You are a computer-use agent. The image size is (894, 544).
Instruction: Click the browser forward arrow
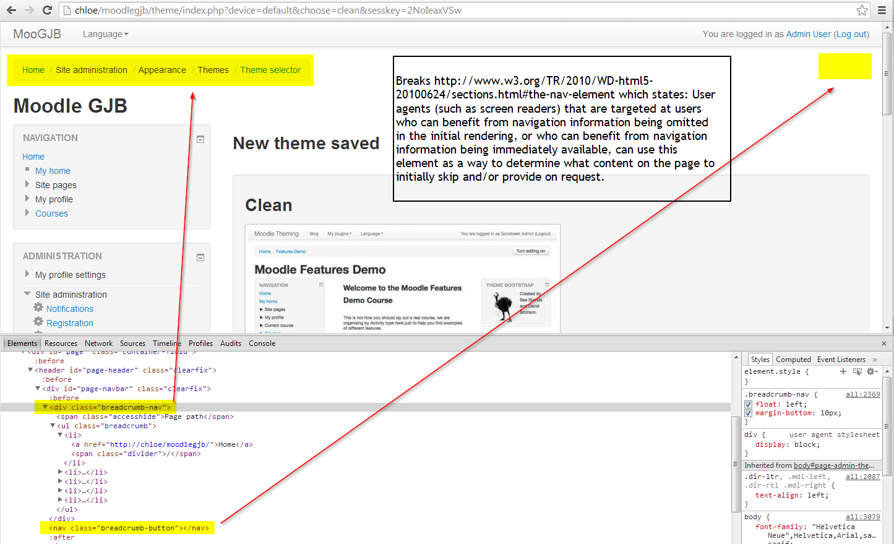(29, 10)
